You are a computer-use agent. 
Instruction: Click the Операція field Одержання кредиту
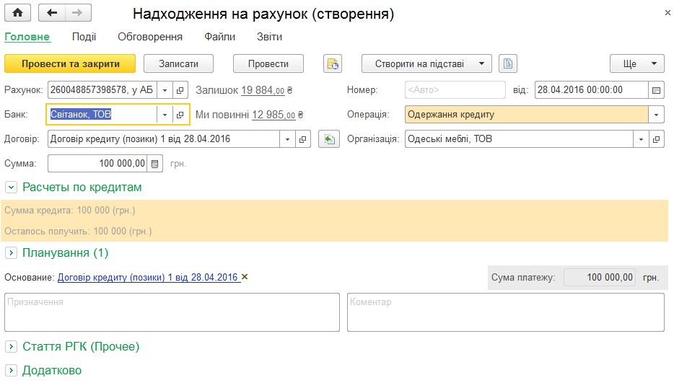click(527, 115)
